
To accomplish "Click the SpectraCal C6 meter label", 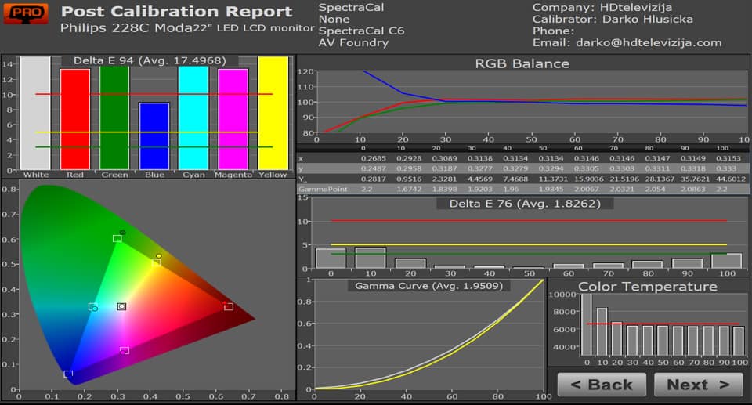I will [361, 31].
